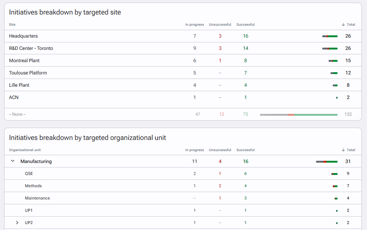Click Initiatives breakdown by targeted site heading
367x230 pixels.
click(65, 12)
